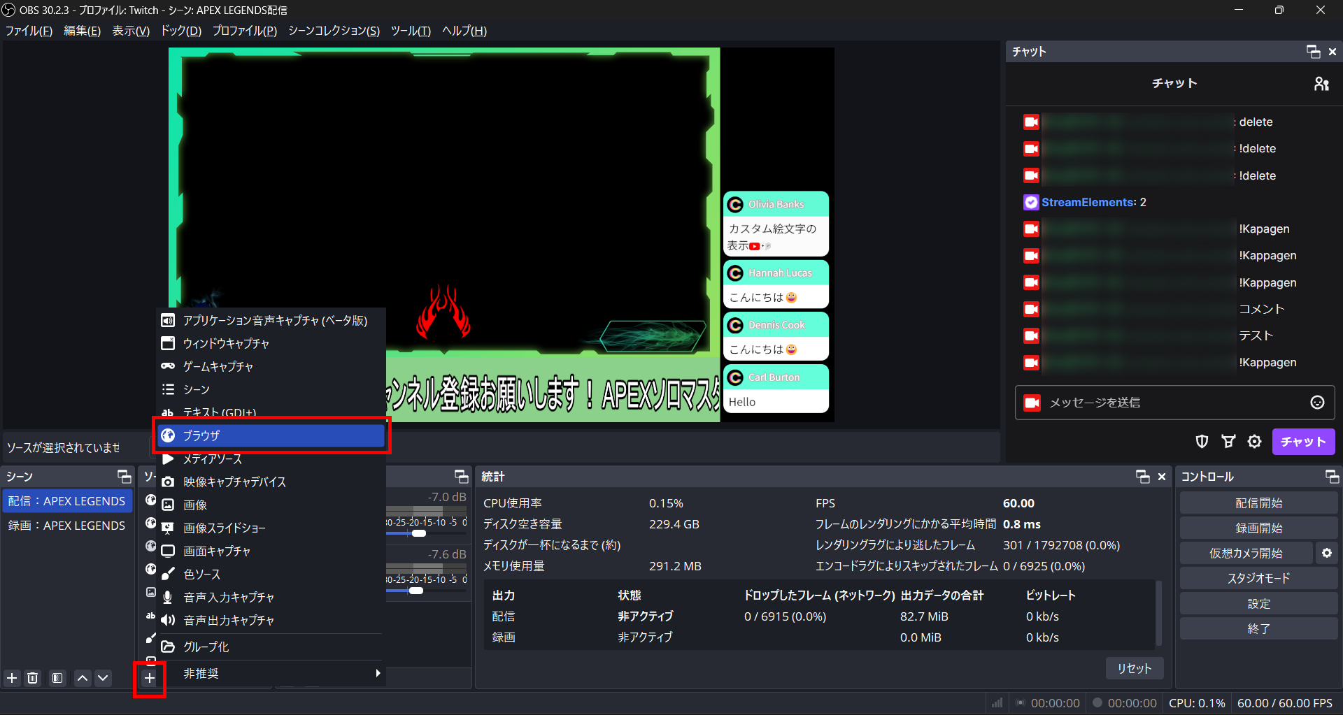Pick ゲームキャプチャ from the source list
Image resolution: width=1343 pixels, height=715 pixels.
tap(271, 366)
